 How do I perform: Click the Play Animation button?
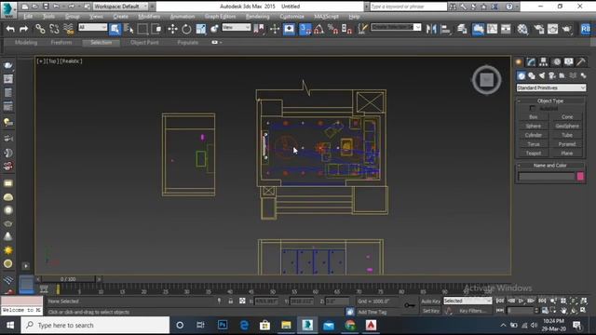[x=521, y=301]
